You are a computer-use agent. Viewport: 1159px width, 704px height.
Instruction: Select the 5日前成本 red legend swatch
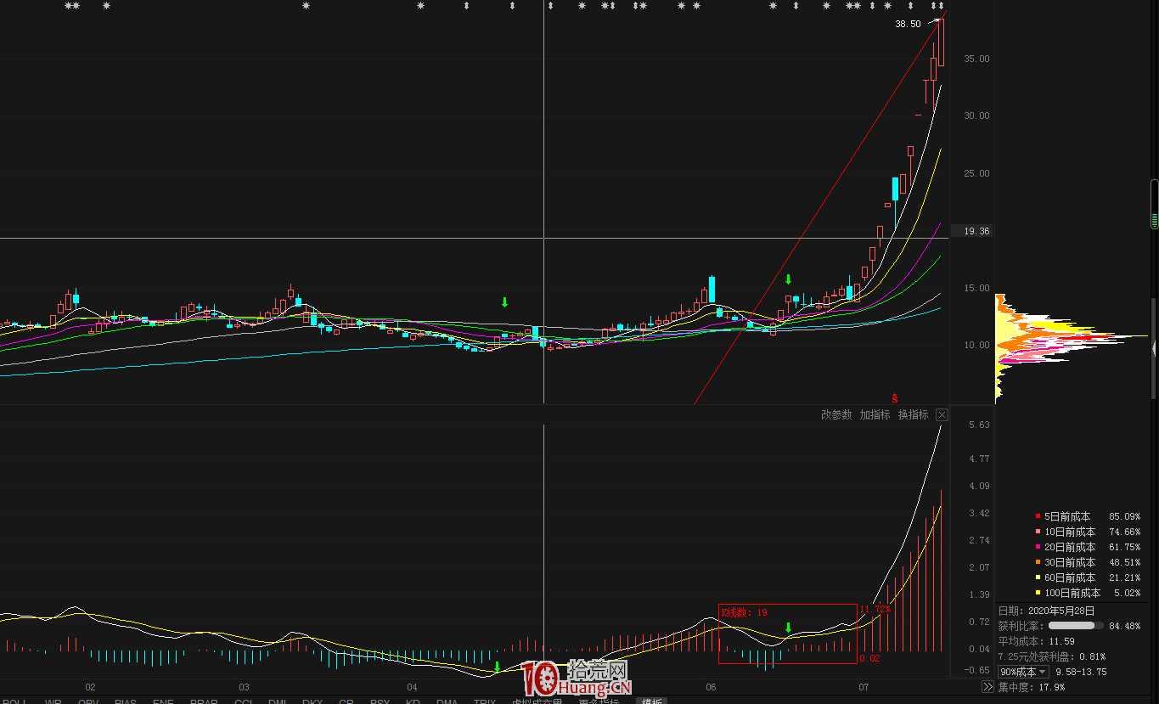1038,516
